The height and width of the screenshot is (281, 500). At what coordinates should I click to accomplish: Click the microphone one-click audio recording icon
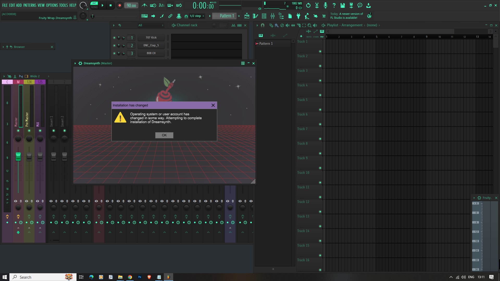(325, 5)
